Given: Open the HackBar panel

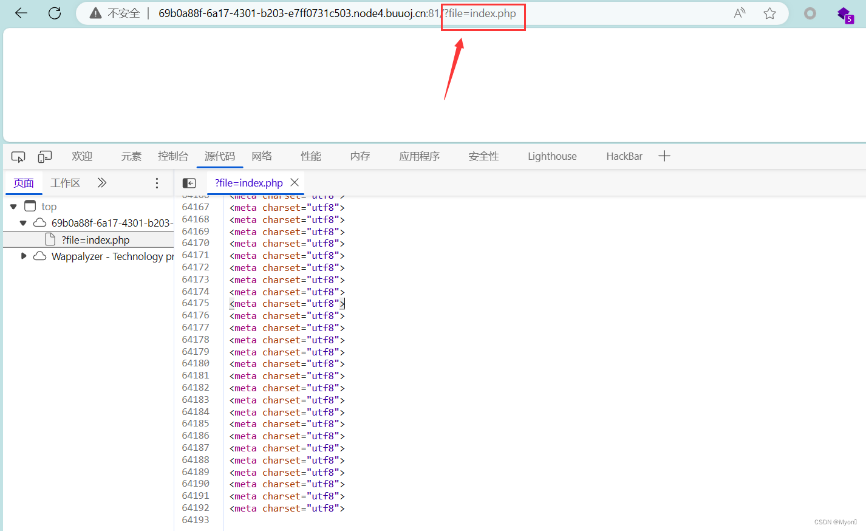Looking at the screenshot, I should coord(624,156).
